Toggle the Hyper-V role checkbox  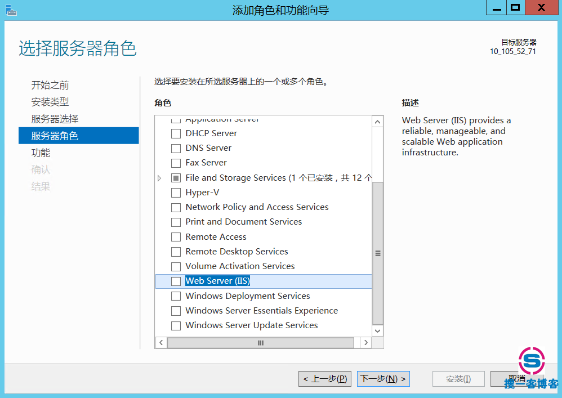(x=176, y=193)
